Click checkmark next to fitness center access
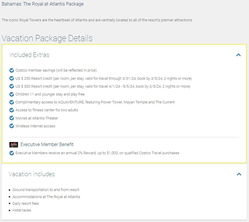The height and width of the screenshot is (222, 249). pyautogui.click(x=12, y=110)
